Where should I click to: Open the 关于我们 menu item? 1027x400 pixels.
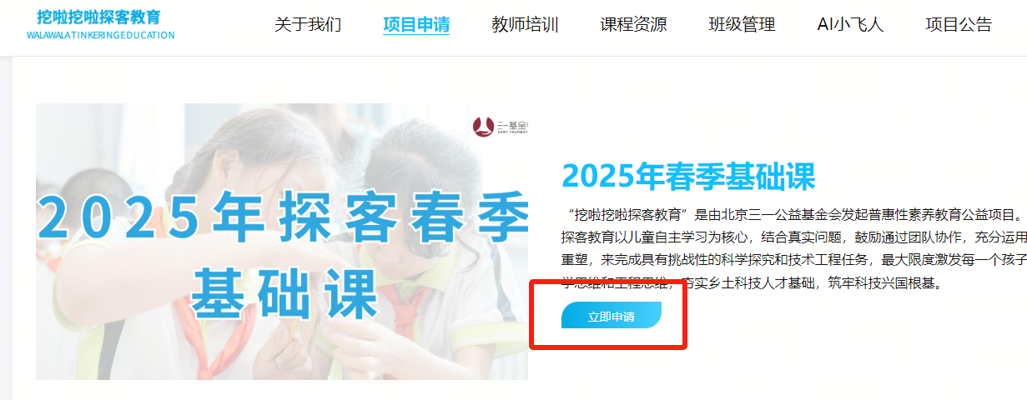tap(308, 25)
